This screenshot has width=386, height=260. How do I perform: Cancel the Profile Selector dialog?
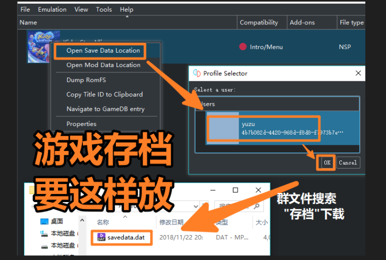(x=348, y=163)
